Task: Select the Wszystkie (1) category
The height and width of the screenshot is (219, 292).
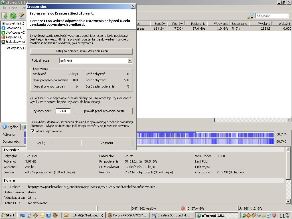Action: tap(13, 23)
